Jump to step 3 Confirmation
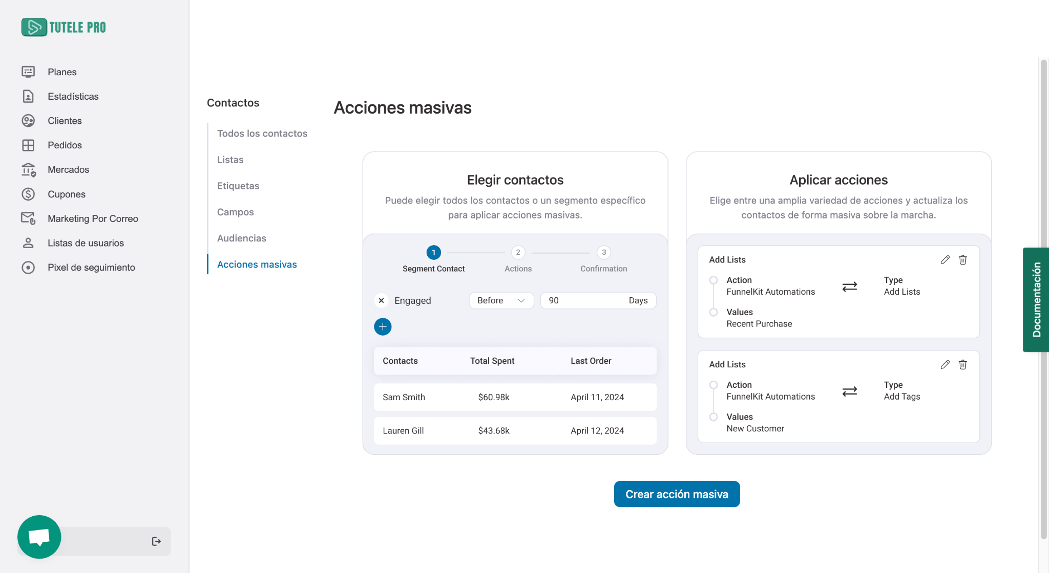The image size is (1049, 573). click(603, 252)
